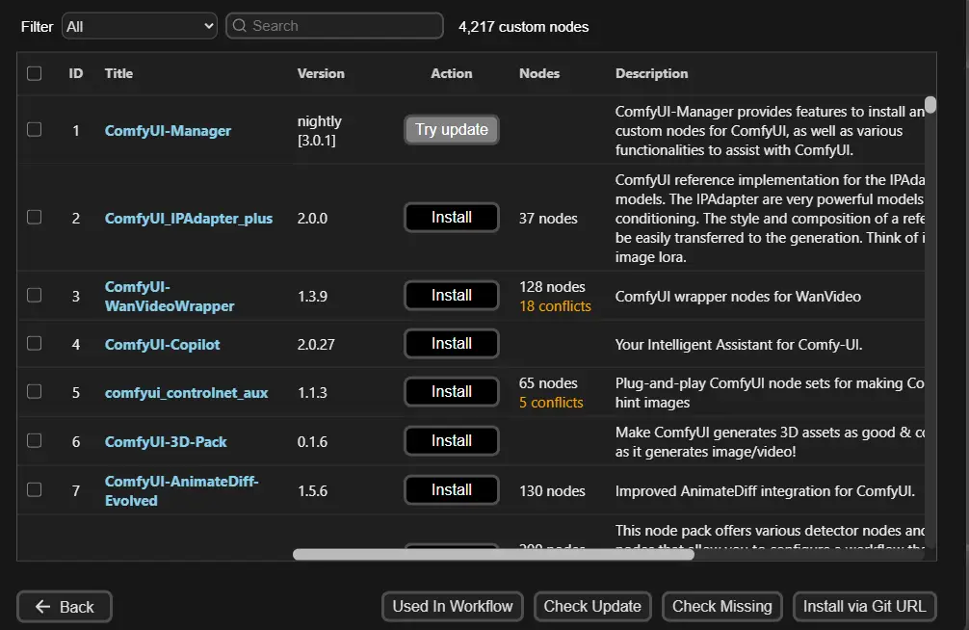The height and width of the screenshot is (630, 969).
Task: Tick the ComfyUI-Copilot row checkbox
Action: (35, 344)
